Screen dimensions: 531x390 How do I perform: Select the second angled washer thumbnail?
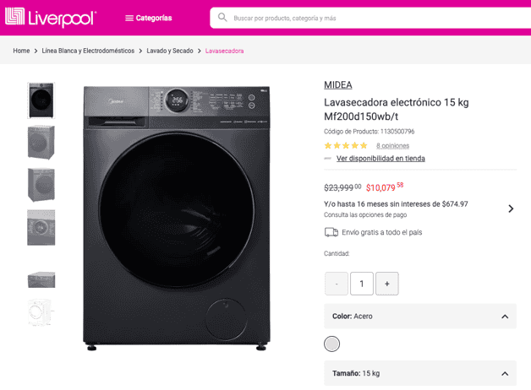(41, 143)
